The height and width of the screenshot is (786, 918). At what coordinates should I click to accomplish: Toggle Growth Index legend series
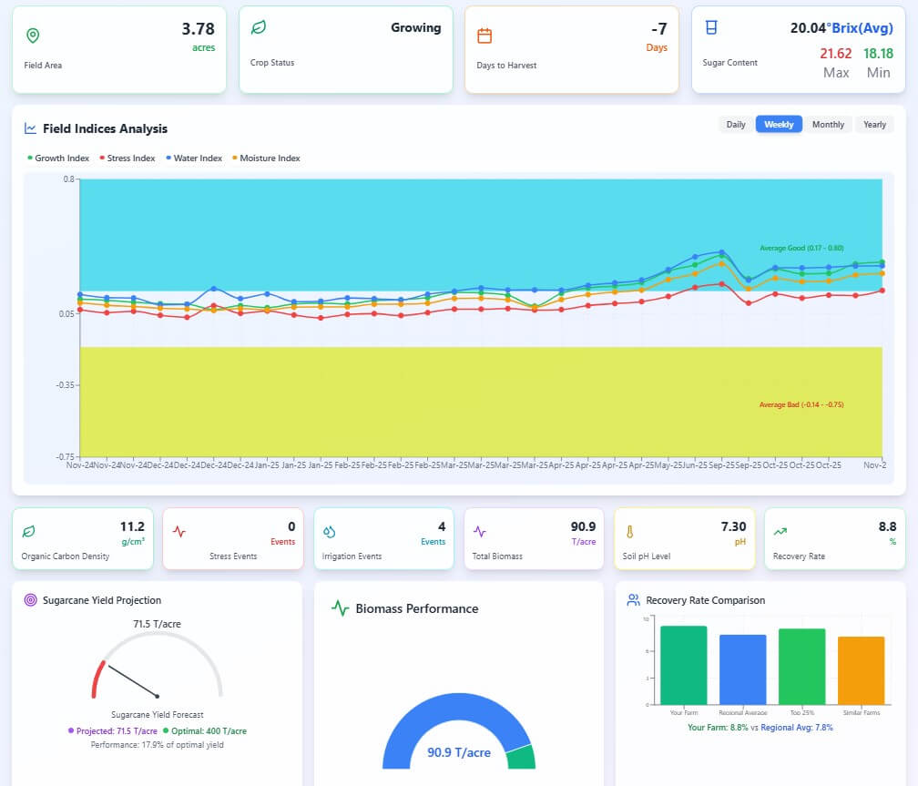58,158
